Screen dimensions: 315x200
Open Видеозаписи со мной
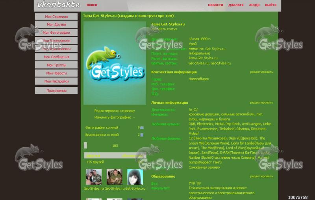pos(102,135)
